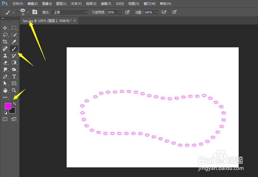Screen dimensions: 258x177
Task: Click the flow 100% input field
Action: tap(149, 12)
